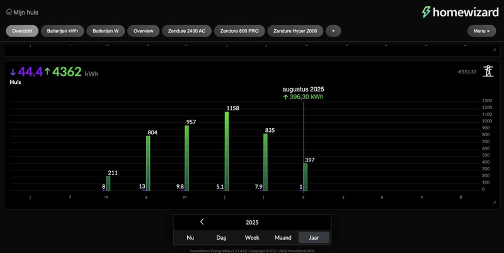Screen dimensions: 504x253
Task: Click the April bar labeled 804
Action: [148, 163]
